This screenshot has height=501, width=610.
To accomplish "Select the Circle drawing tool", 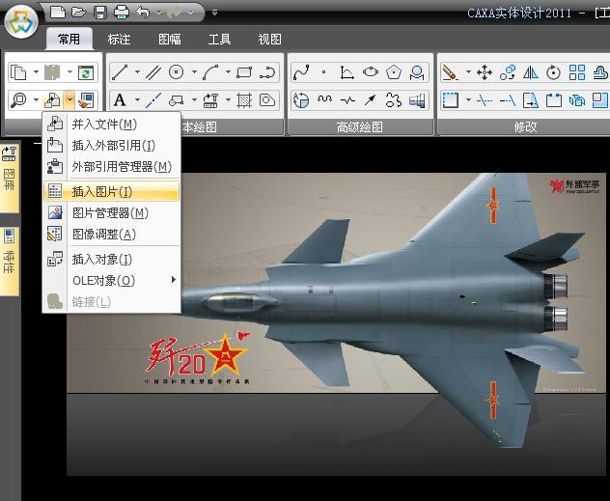I will tap(177, 72).
